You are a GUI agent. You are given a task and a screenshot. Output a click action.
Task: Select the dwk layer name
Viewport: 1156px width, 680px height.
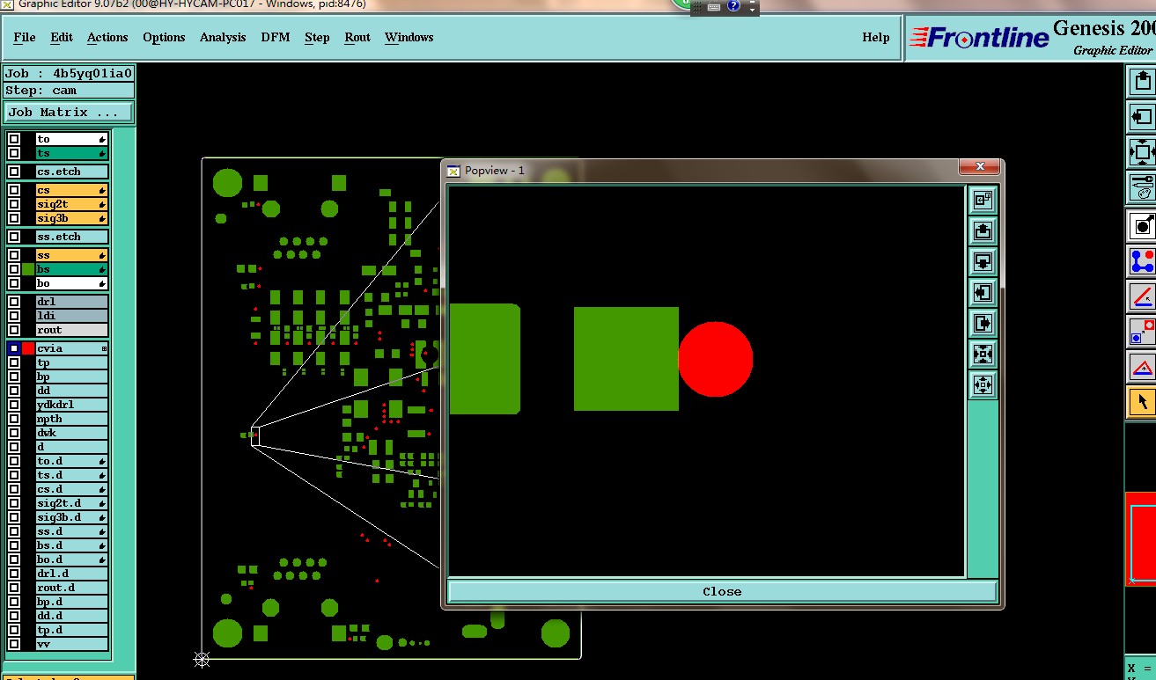pos(71,433)
